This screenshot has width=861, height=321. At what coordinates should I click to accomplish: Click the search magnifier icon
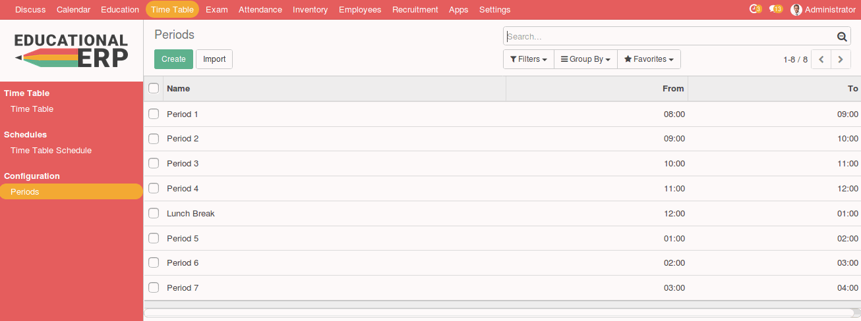point(841,37)
